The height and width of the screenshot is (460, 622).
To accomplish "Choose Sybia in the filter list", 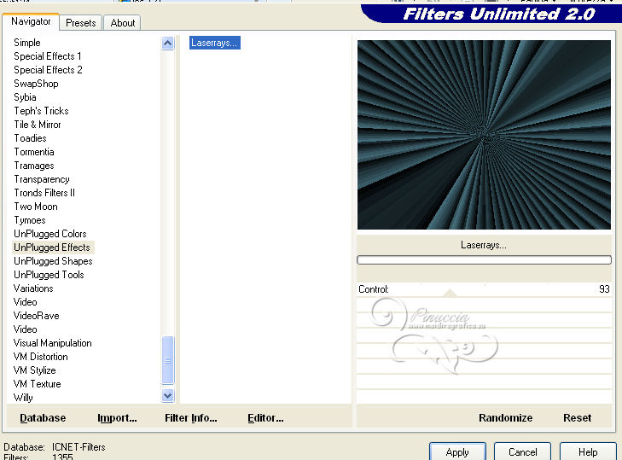I will [x=25, y=97].
